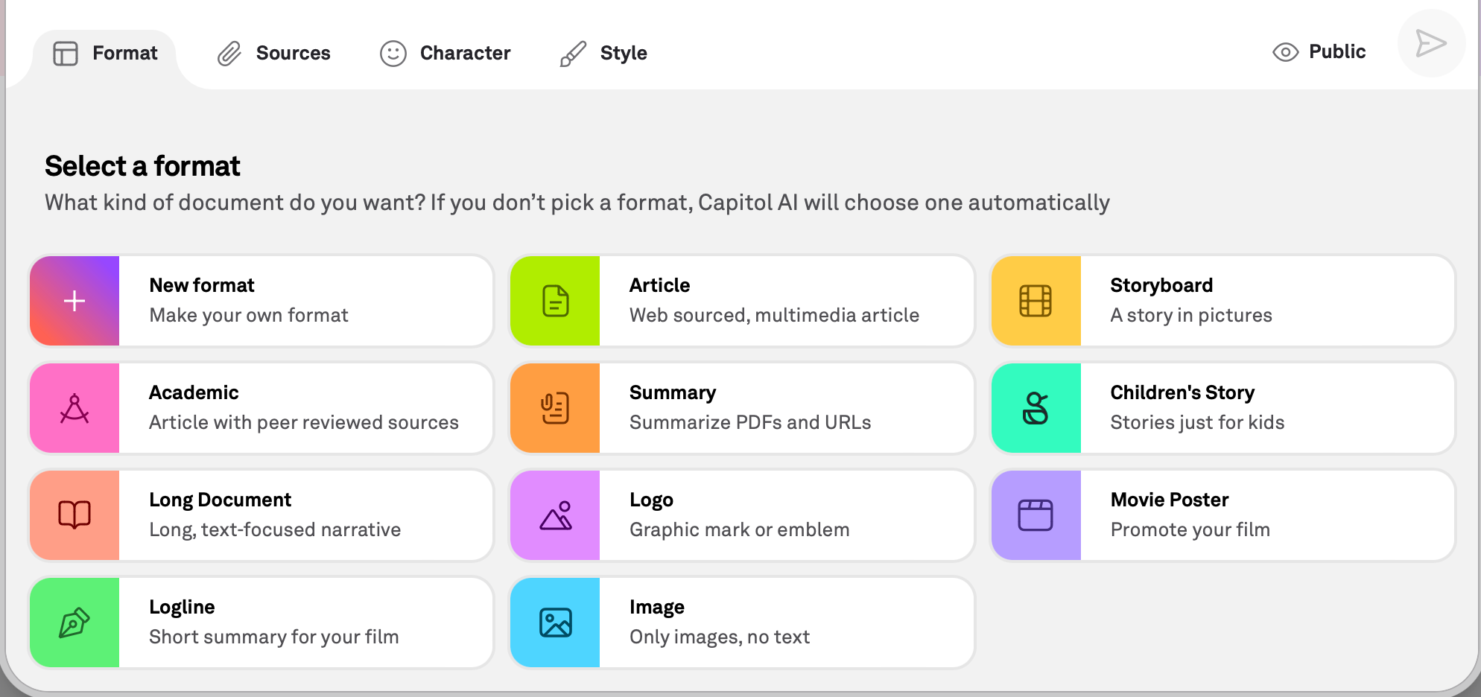Select the Summary format card title

pyautogui.click(x=672, y=392)
